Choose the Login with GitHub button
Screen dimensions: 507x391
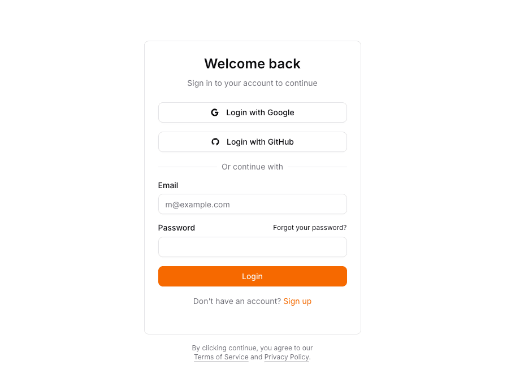253,142
